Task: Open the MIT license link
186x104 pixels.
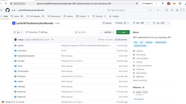Action: pyautogui.click(x=141, y=55)
